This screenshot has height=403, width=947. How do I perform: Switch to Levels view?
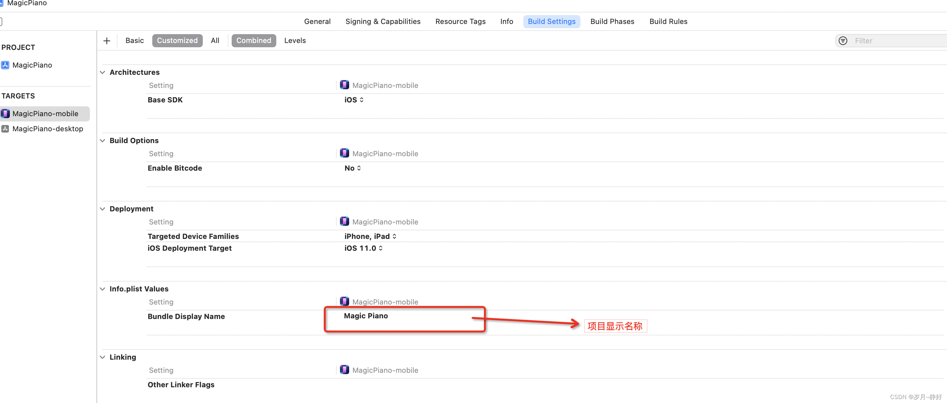pos(295,40)
